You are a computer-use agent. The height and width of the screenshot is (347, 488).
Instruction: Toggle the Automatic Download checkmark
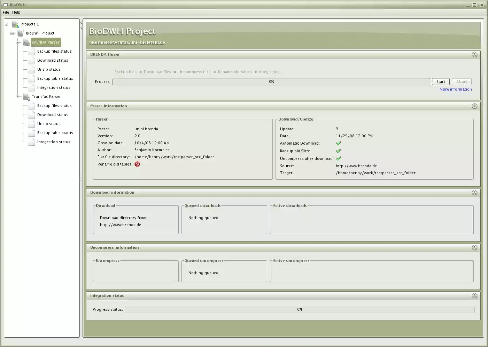pyautogui.click(x=338, y=143)
